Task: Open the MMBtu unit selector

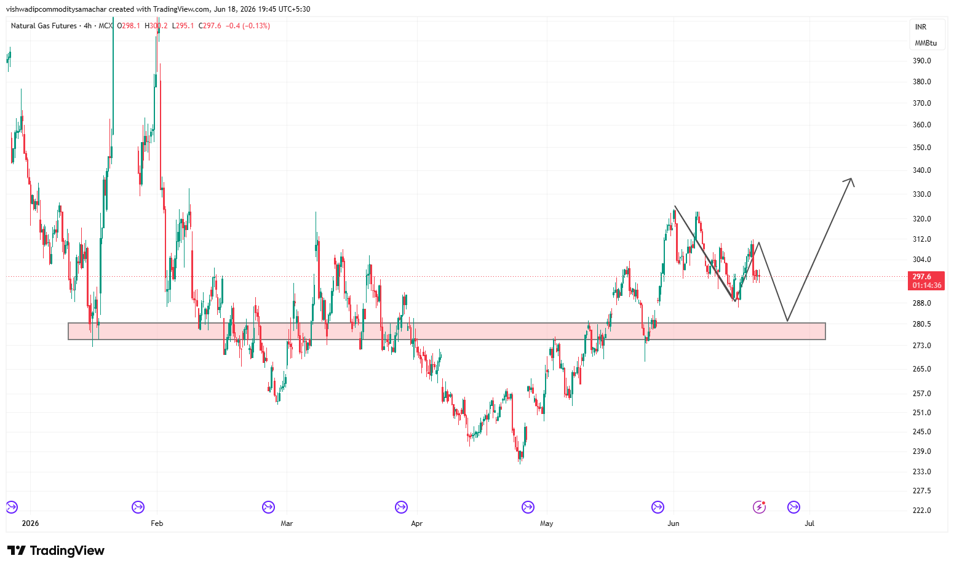Action: click(926, 43)
